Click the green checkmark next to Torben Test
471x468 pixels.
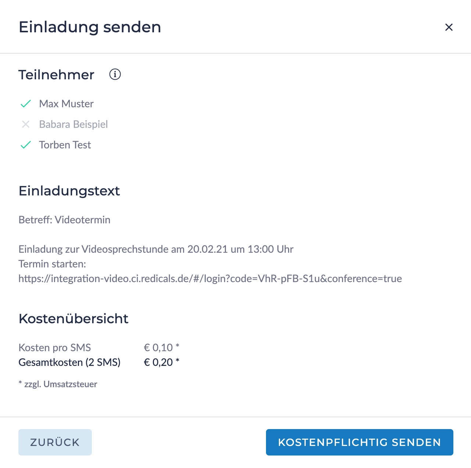click(x=26, y=145)
